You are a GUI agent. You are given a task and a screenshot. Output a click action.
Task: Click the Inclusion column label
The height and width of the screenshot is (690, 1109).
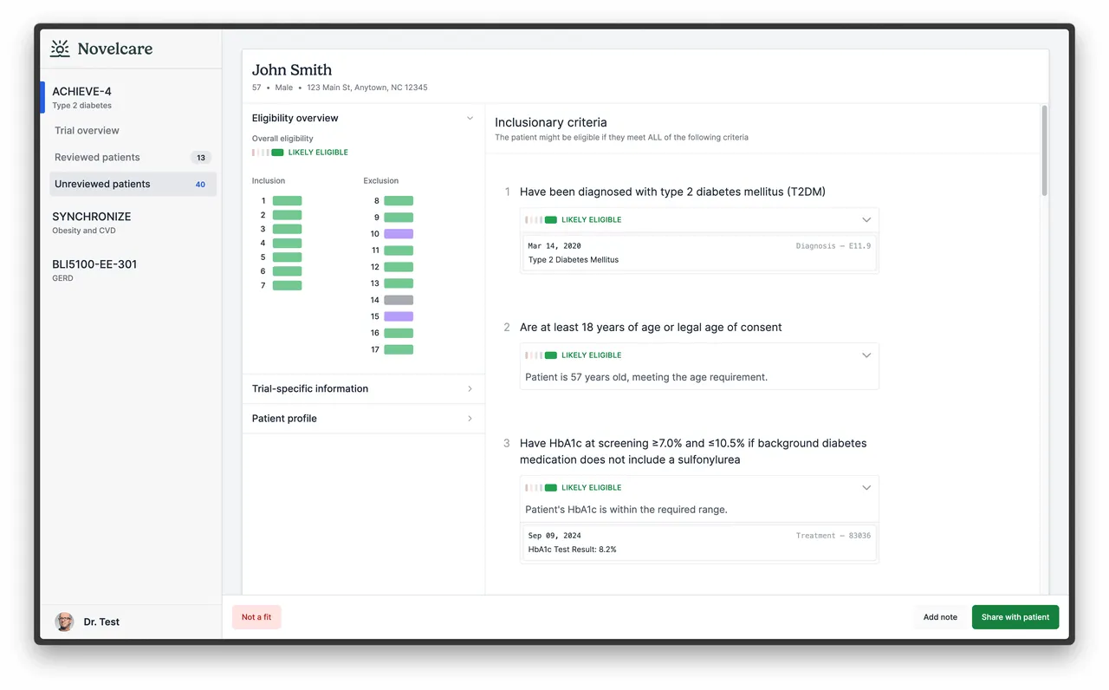coord(269,181)
